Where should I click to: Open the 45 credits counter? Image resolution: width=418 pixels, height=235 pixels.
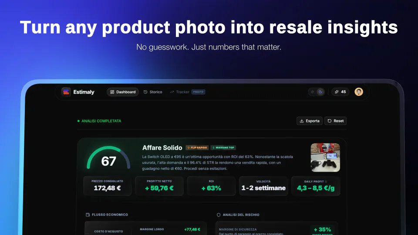(340, 92)
